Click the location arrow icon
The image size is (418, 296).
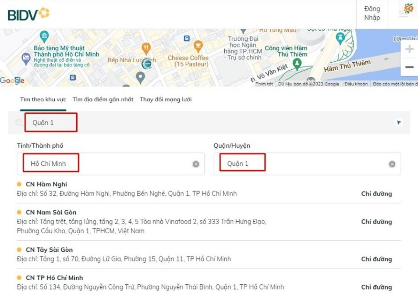(399, 122)
